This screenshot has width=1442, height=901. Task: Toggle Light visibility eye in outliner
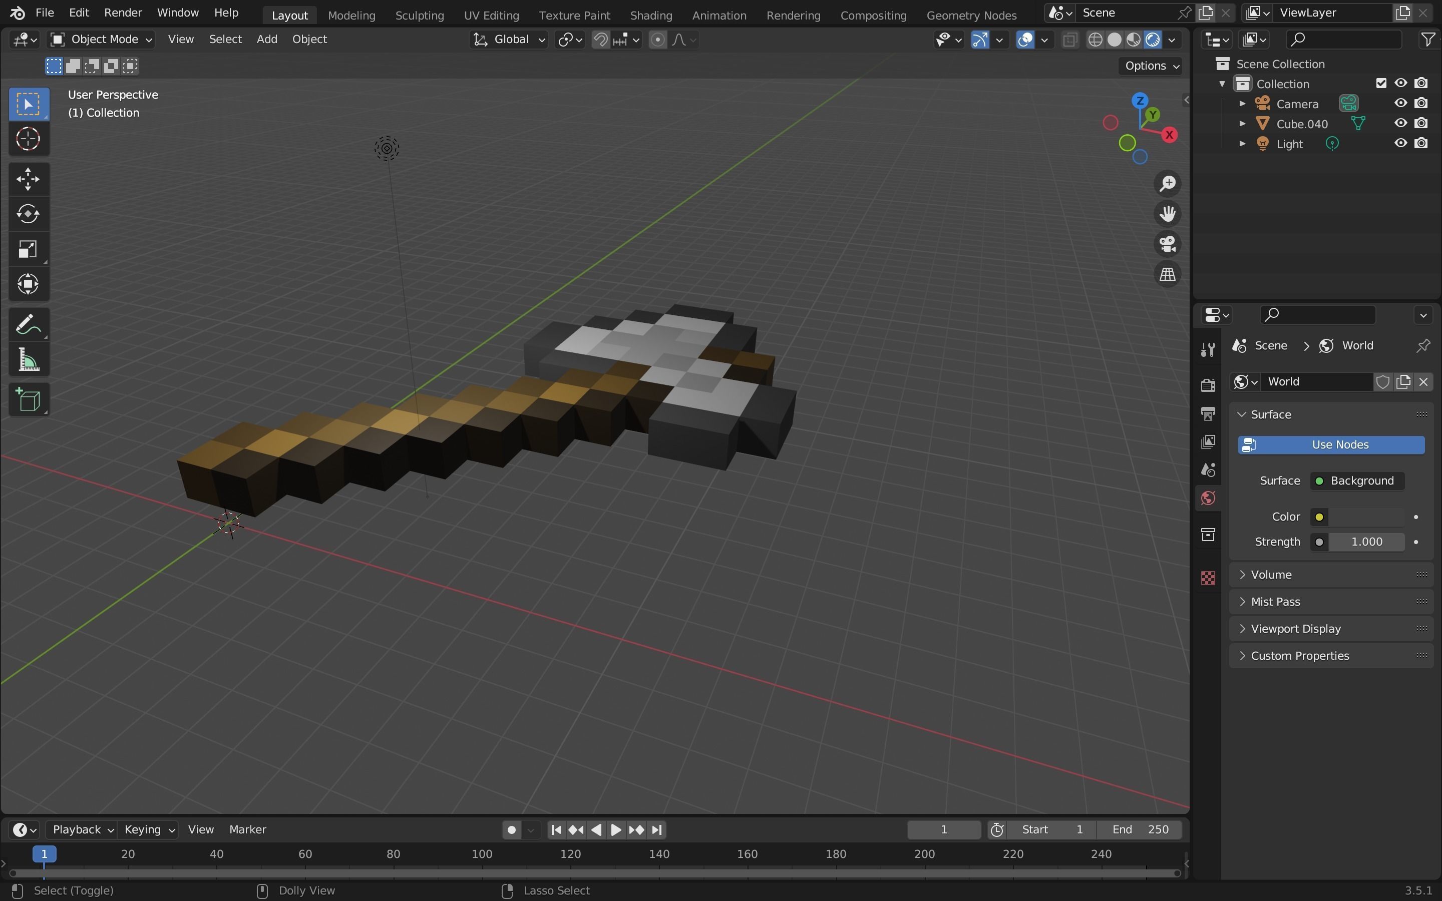[1400, 143]
